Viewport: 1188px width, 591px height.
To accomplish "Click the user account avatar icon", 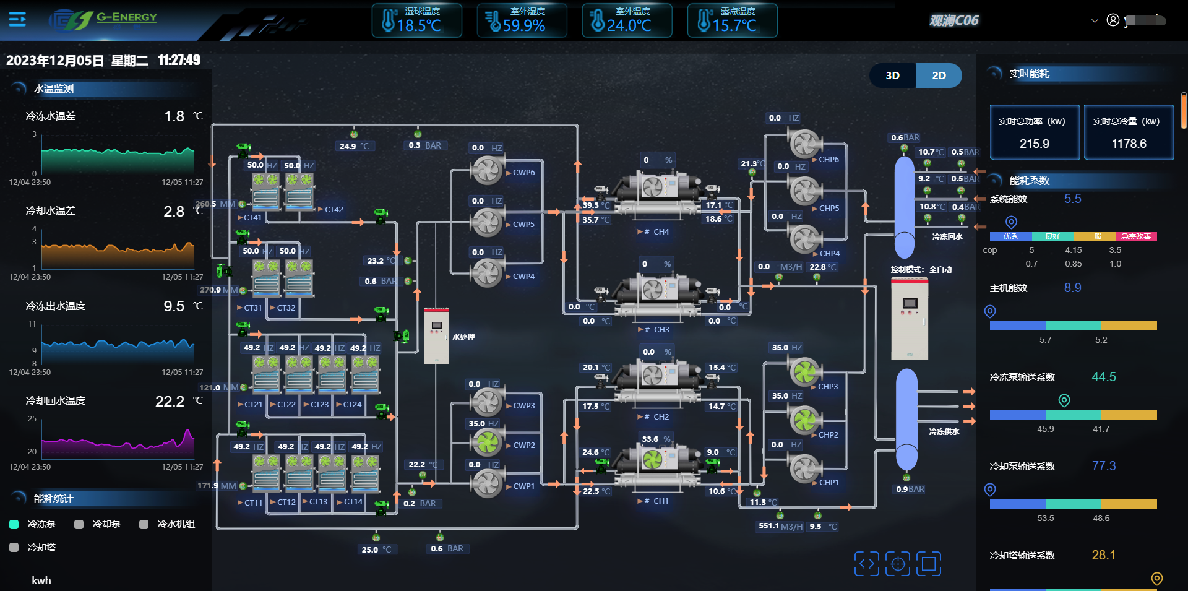I will tap(1113, 20).
